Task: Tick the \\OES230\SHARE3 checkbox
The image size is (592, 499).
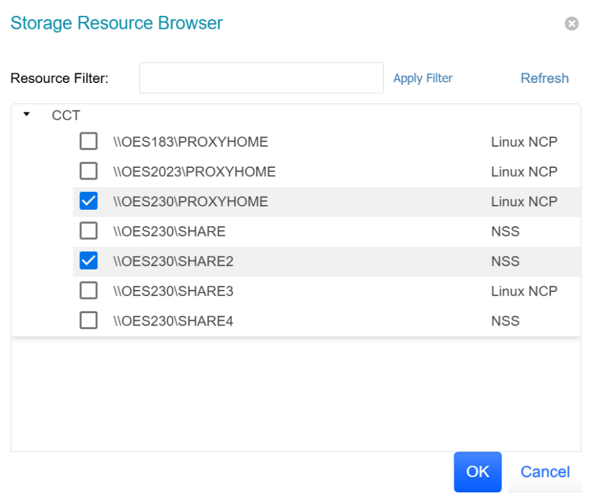Action: (88, 291)
